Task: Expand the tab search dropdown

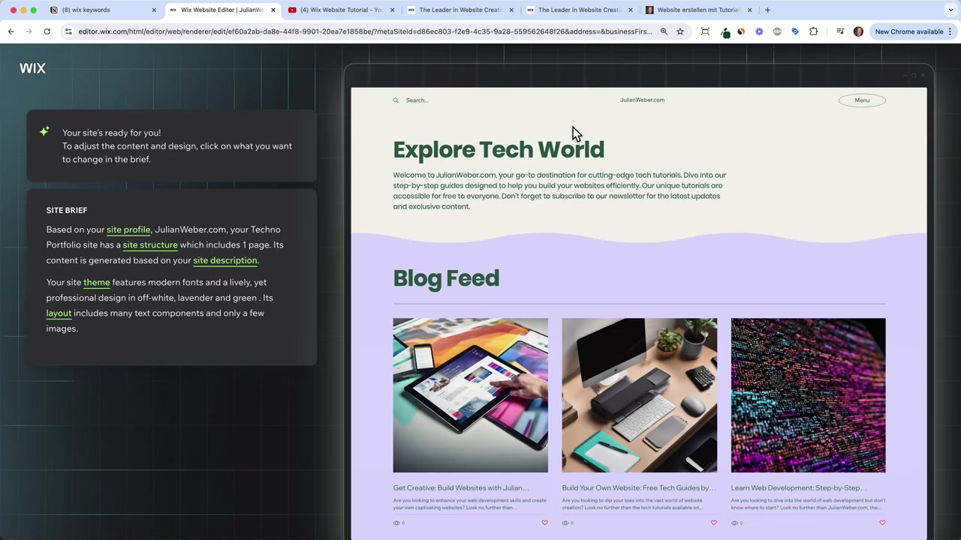Action: tap(951, 10)
